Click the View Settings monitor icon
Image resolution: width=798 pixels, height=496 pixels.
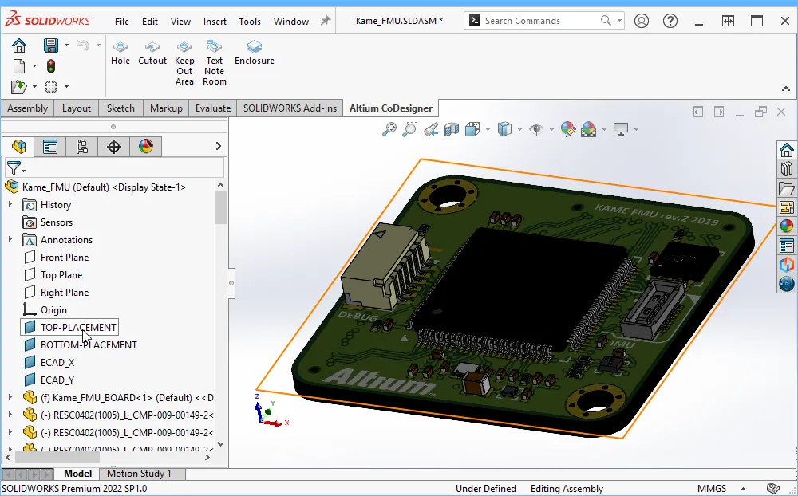click(x=620, y=129)
